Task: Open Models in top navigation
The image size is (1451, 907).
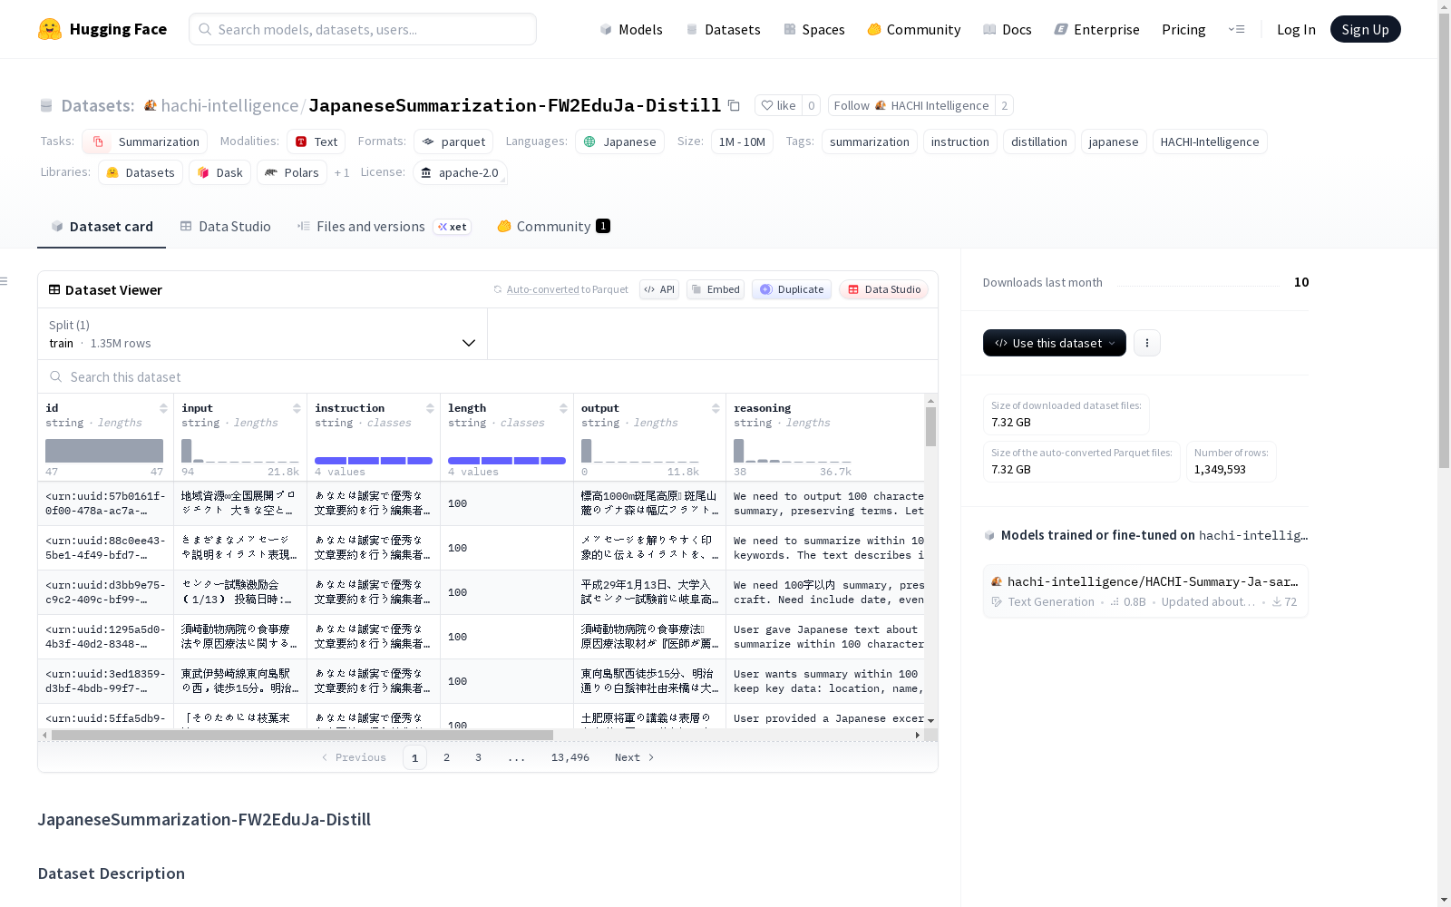Action: pyautogui.click(x=631, y=29)
